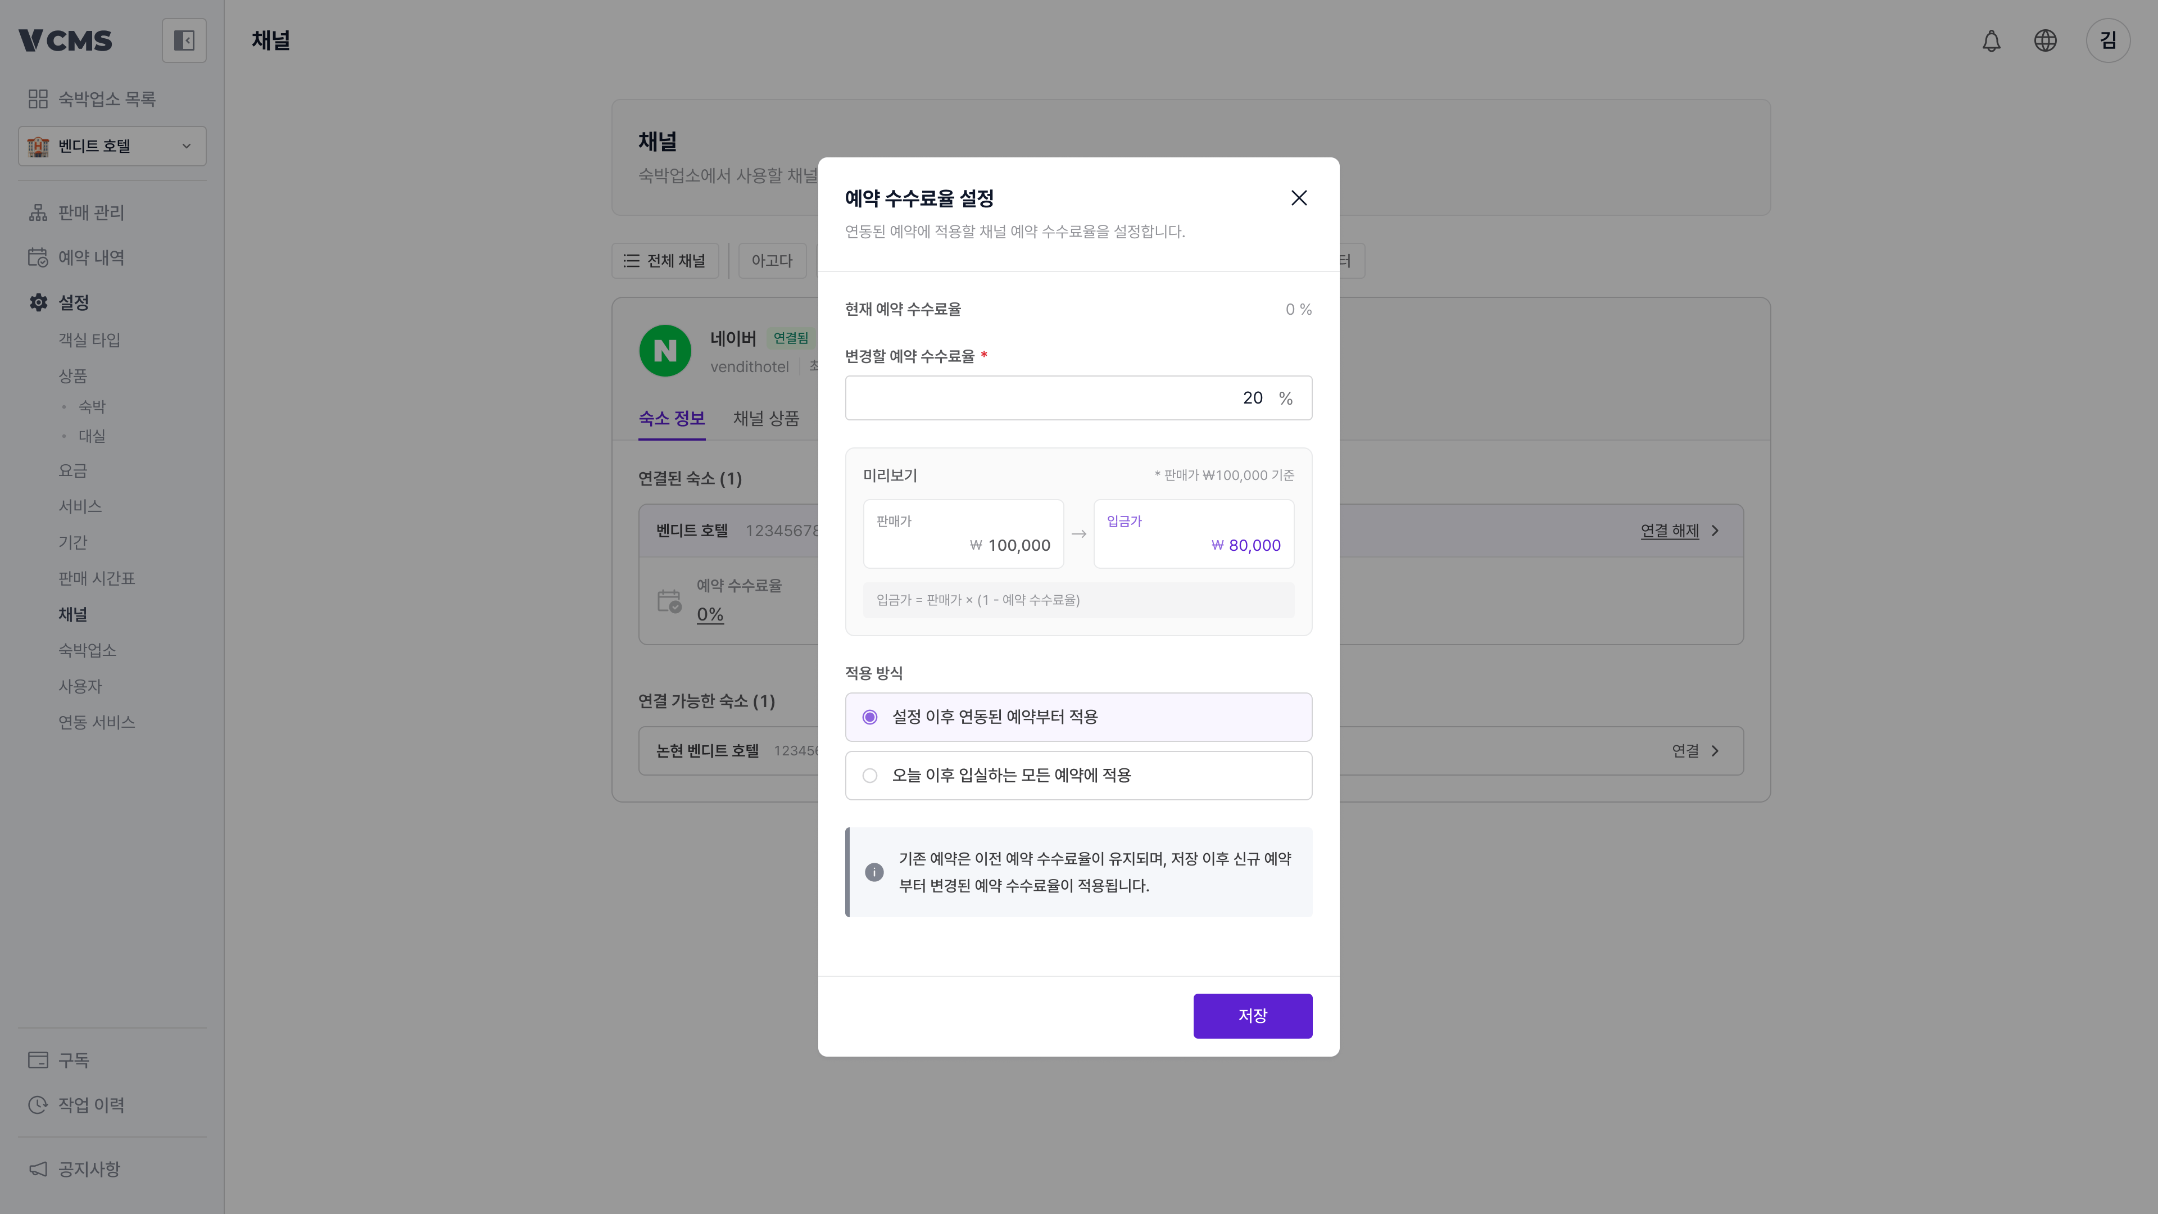This screenshot has width=2158, height=1214.
Task: Click the 연결된 숙소 (1) heading
Action: 690,478
